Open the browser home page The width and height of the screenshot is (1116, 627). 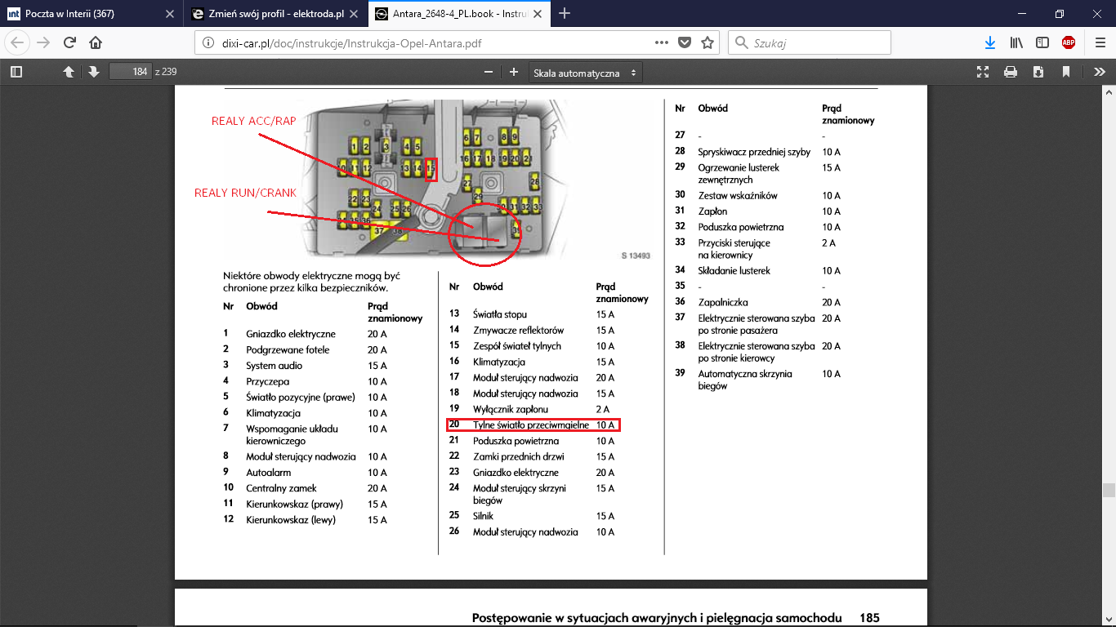tap(96, 42)
